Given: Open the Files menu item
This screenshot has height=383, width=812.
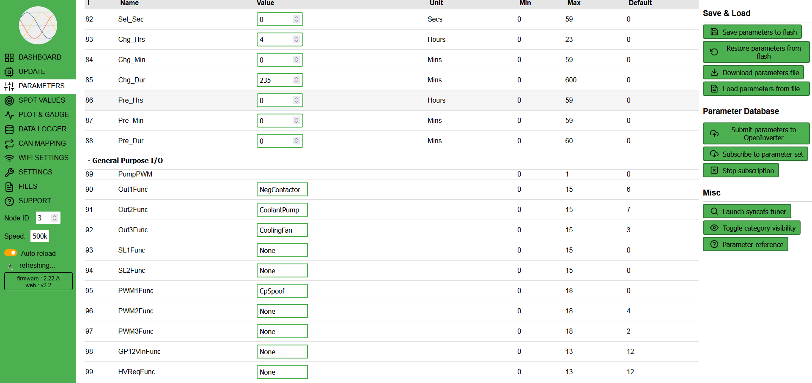Looking at the screenshot, I should pyautogui.click(x=27, y=187).
